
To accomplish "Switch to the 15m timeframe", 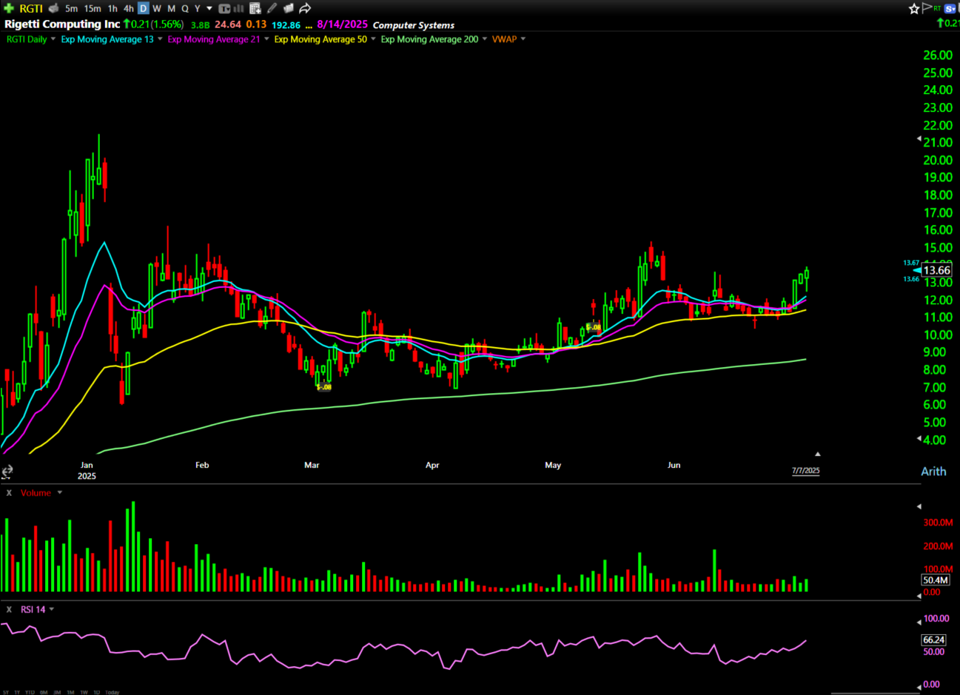I will (93, 8).
